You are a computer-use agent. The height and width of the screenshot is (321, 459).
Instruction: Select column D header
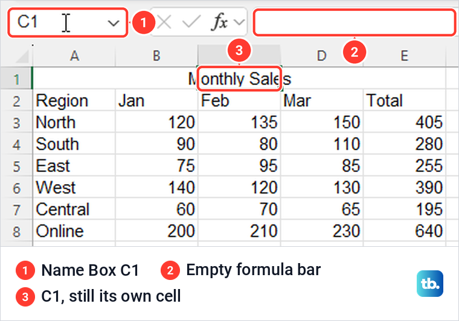[x=322, y=56]
